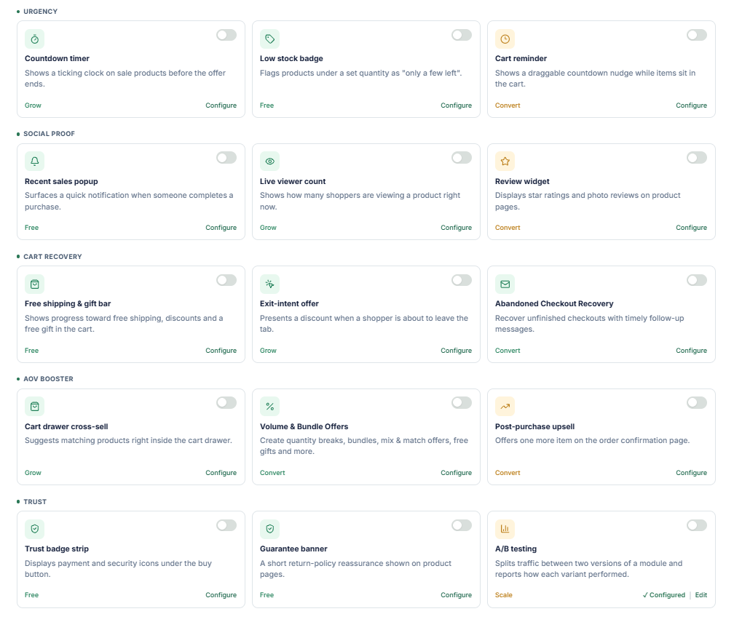Open Configure for Cart drawer cross-sell
Image resolution: width=734 pixels, height=622 pixels.
point(221,473)
